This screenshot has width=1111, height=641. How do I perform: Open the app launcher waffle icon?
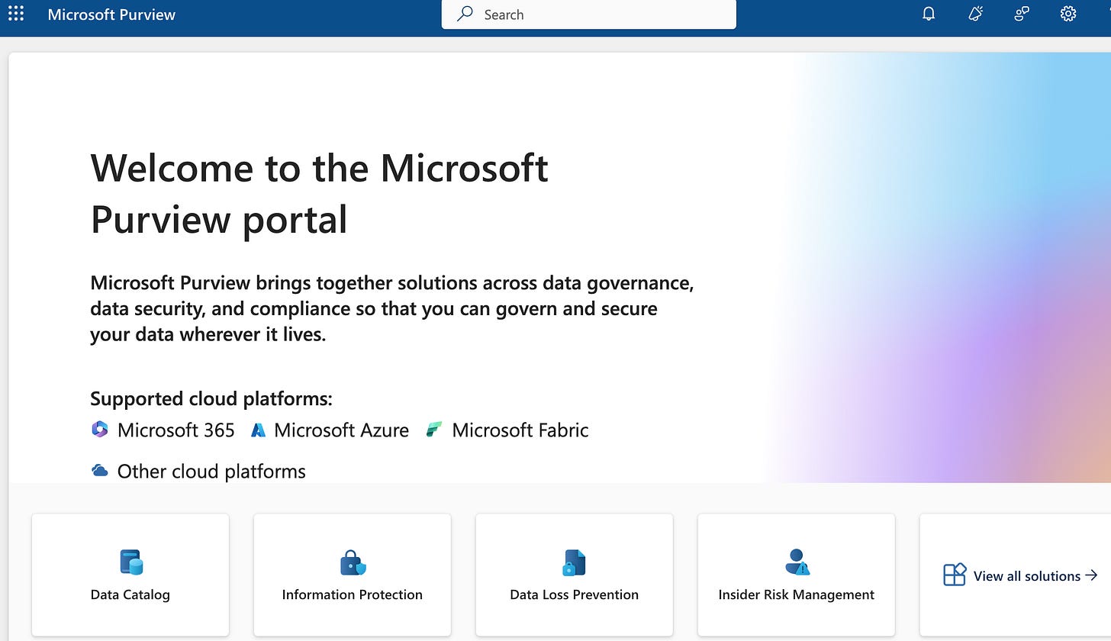point(16,14)
